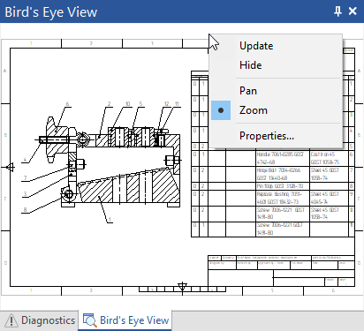Select the Bird's Eye View tab

pos(125,320)
